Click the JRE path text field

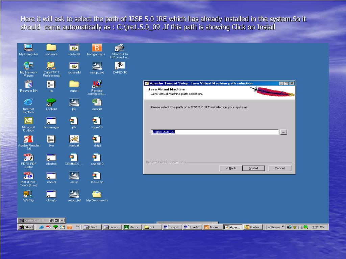(215, 132)
